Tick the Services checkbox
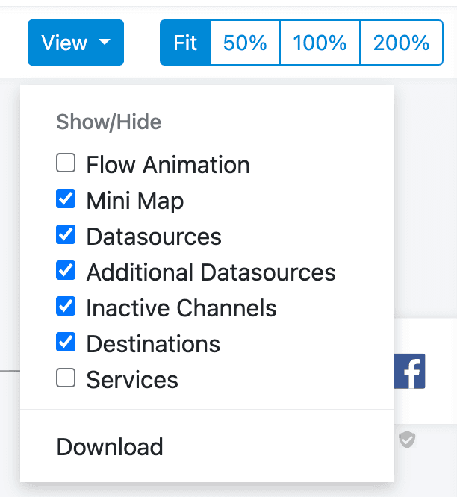Image resolution: width=457 pixels, height=497 pixels. (66, 378)
